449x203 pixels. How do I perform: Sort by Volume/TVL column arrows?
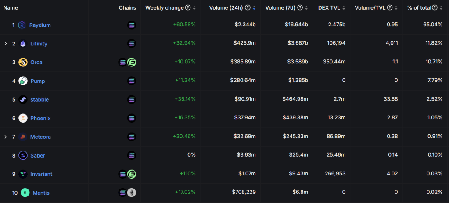(396, 7)
